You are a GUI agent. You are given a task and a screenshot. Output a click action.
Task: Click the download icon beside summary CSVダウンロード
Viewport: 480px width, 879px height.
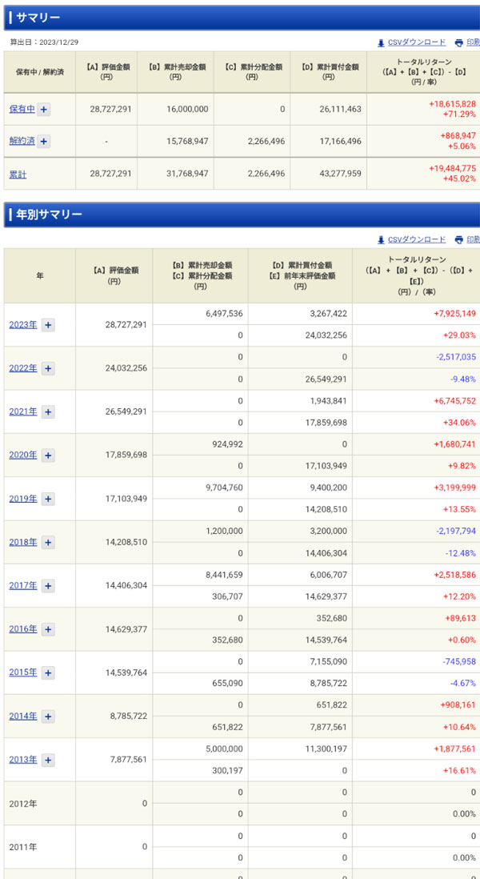[x=381, y=42]
